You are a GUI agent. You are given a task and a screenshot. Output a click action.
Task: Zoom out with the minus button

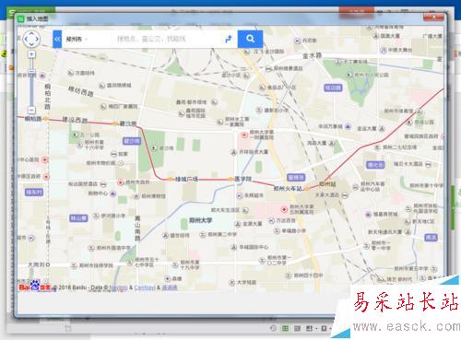(x=31, y=110)
